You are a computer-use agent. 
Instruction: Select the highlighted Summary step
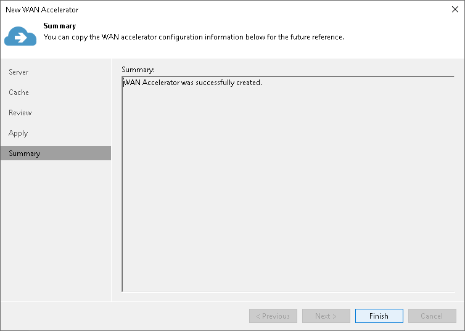[x=56, y=153]
